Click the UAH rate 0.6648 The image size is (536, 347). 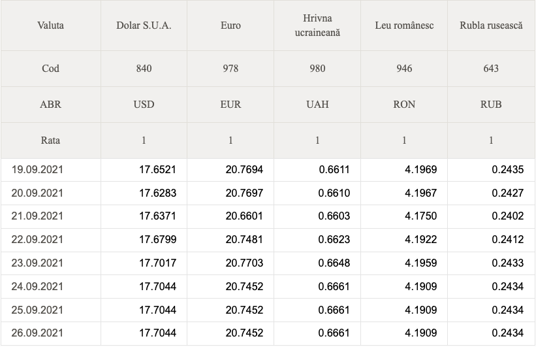pos(334,263)
